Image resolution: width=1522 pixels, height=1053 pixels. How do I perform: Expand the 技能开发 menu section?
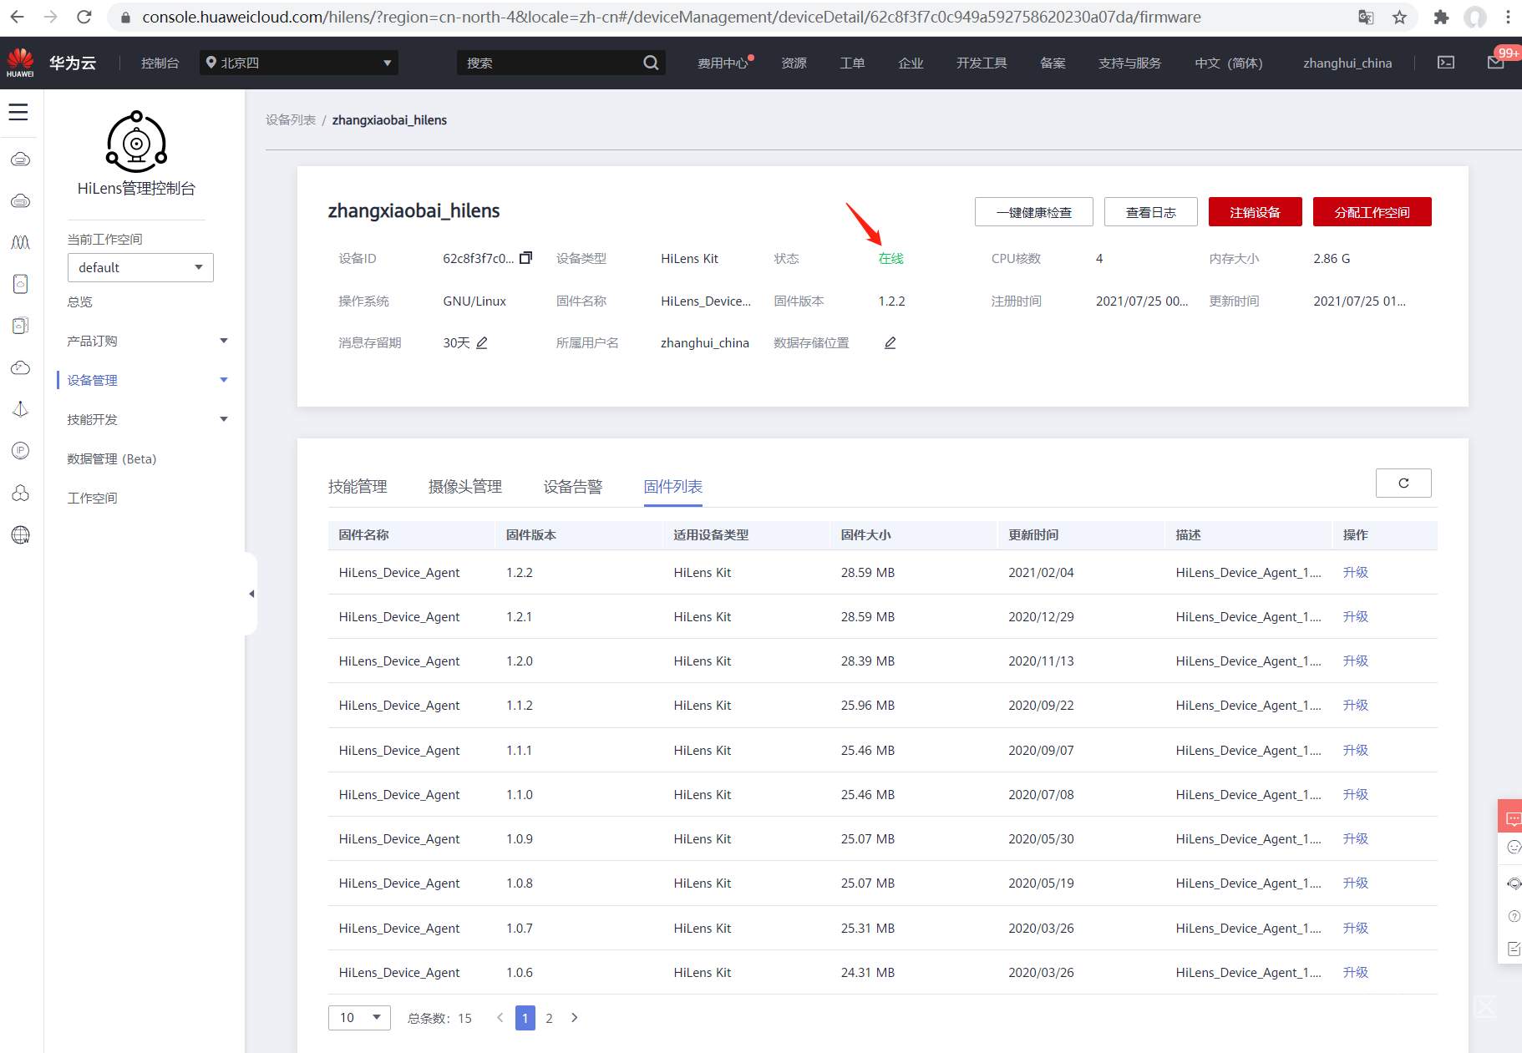[x=147, y=419]
